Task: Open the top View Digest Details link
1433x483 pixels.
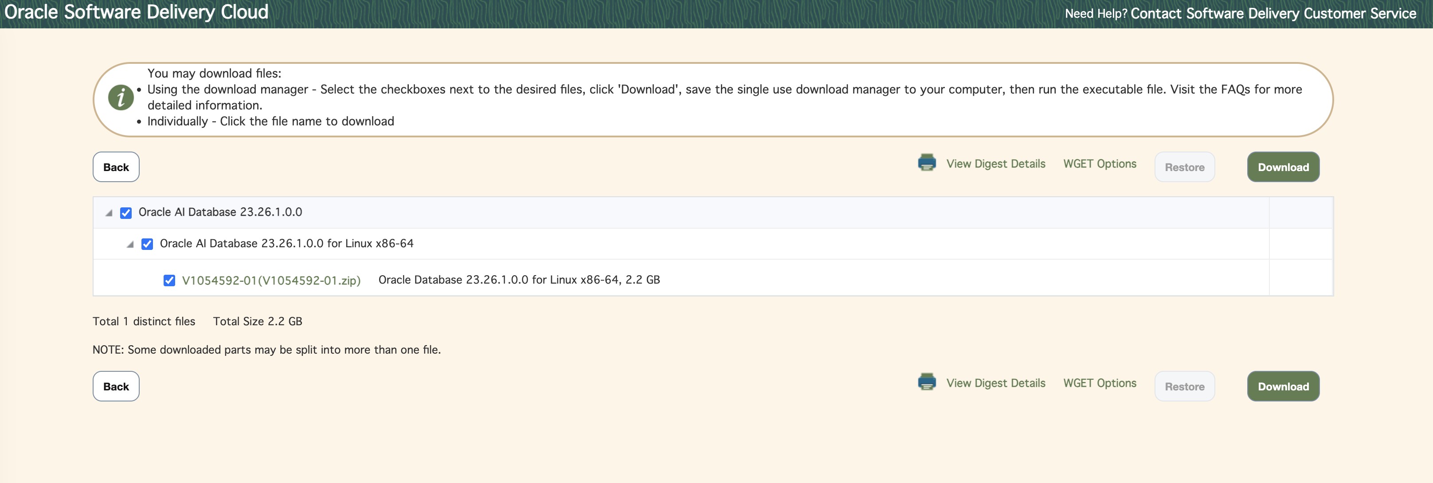Action: click(996, 164)
